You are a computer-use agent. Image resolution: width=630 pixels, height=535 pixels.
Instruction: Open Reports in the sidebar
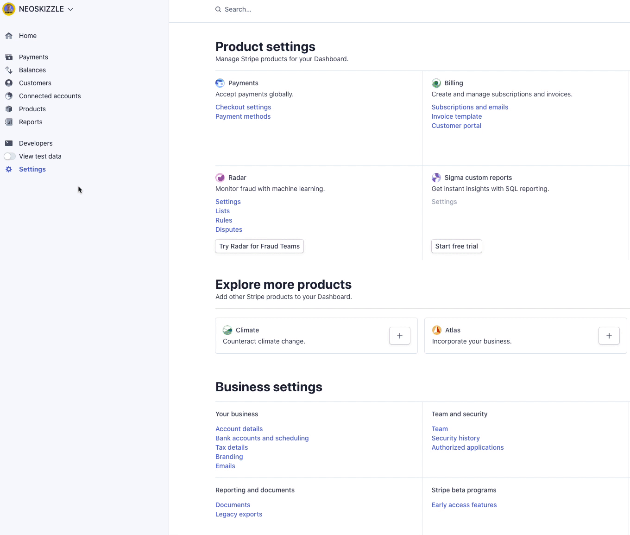31,122
